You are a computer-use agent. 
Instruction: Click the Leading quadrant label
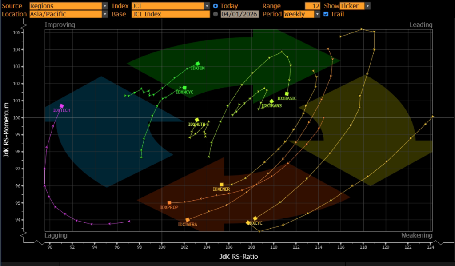click(x=420, y=25)
